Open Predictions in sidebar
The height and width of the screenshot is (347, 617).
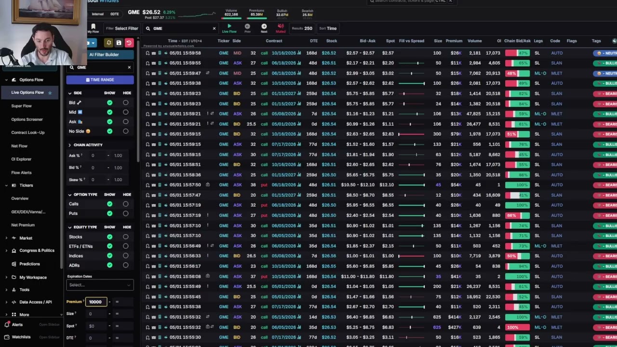pyautogui.click(x=29, y=264)
